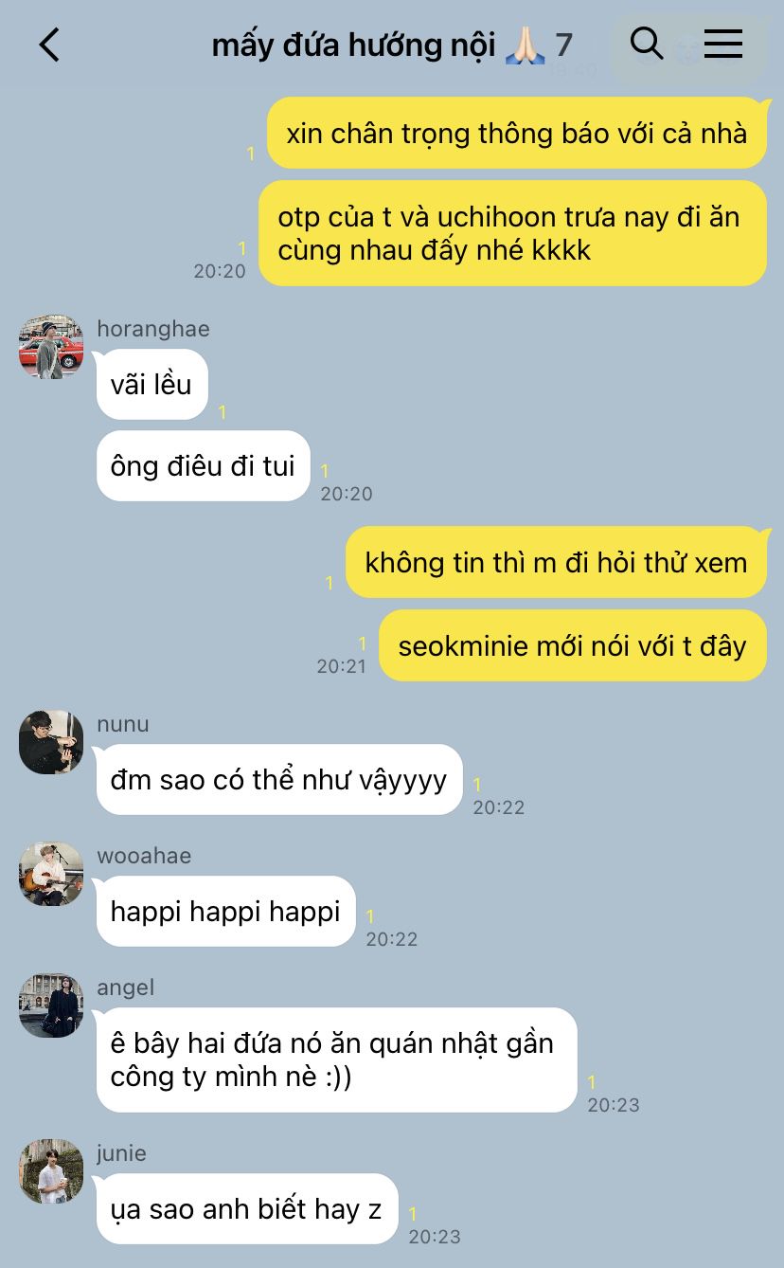Tap the "vãi lều" message bubble
The image size is (784, 1268).
tap(151, 384)
